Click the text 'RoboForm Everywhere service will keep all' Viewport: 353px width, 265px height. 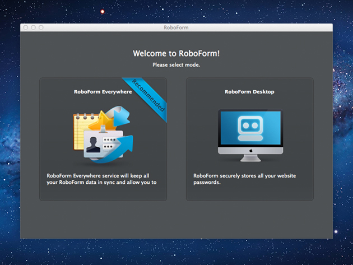tap(98, 175)
